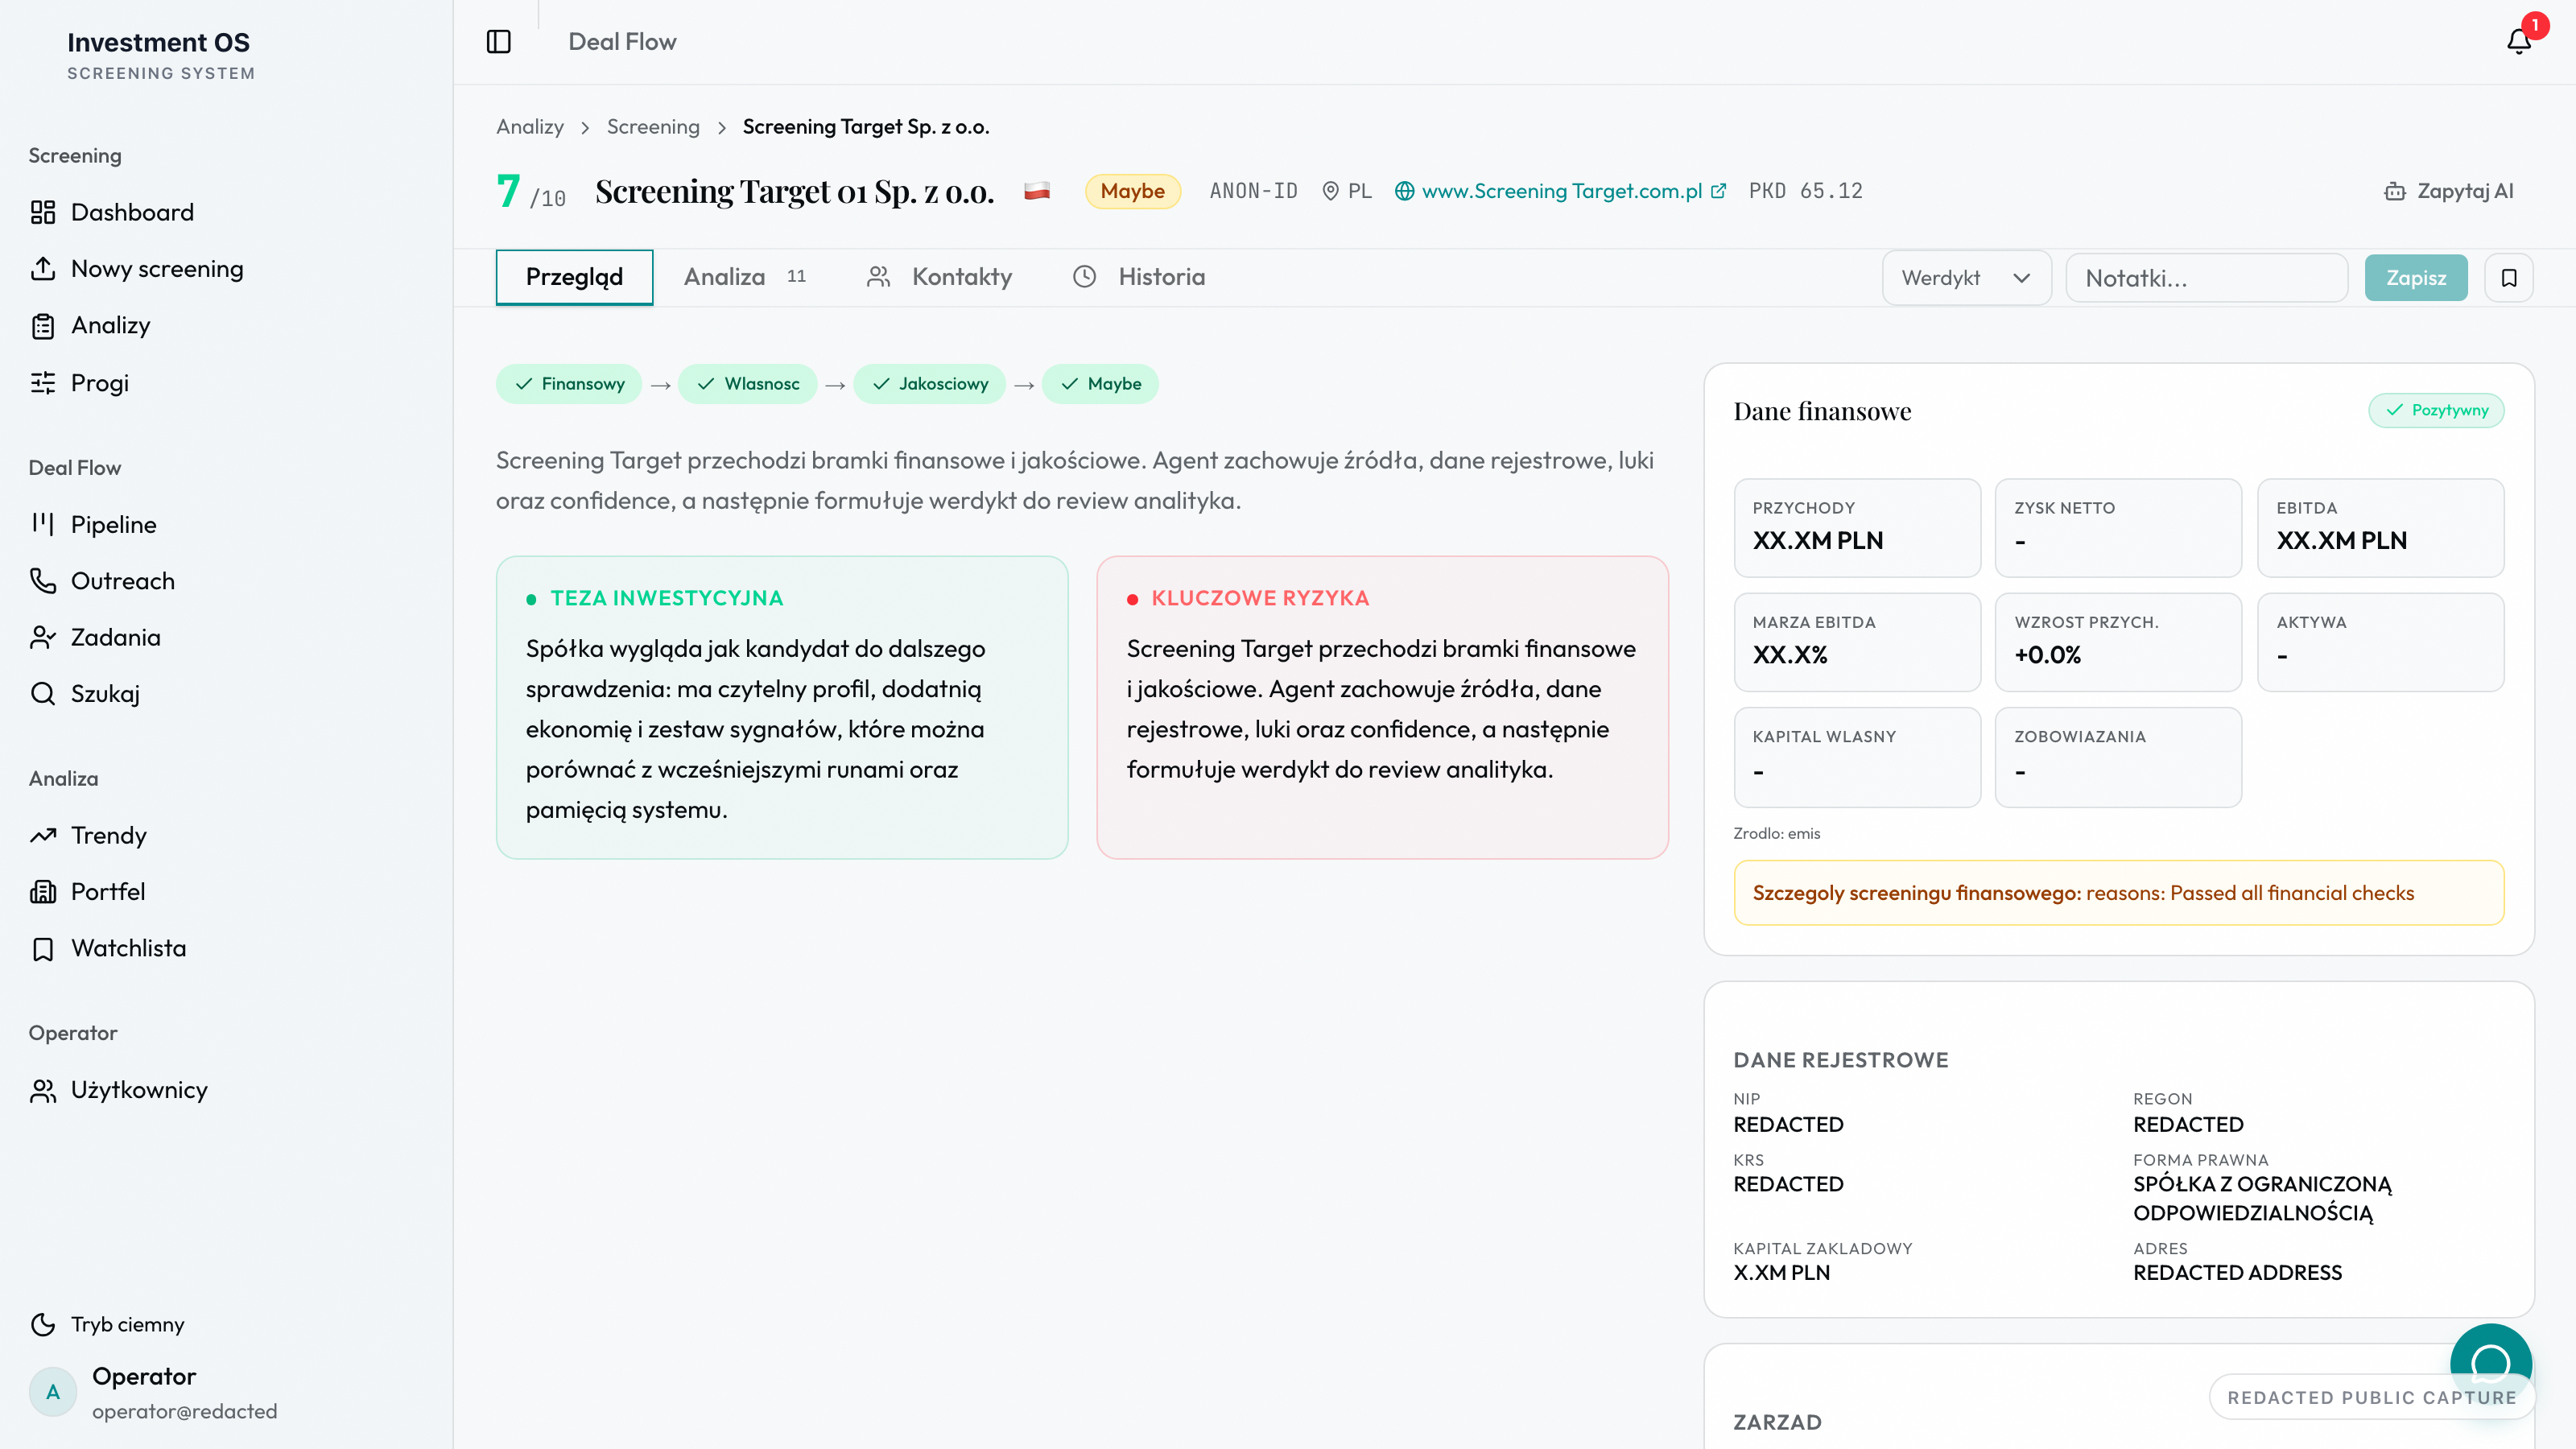Click the Operator profile name

point(144,1377)
